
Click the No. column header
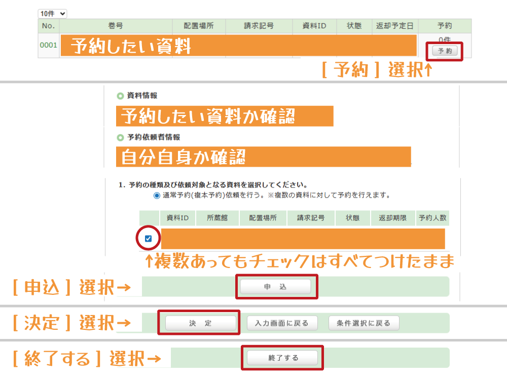[x=48, y=26]
